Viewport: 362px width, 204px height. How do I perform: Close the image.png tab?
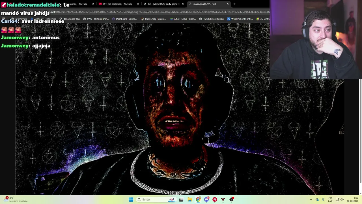click(x=228, y=4)
